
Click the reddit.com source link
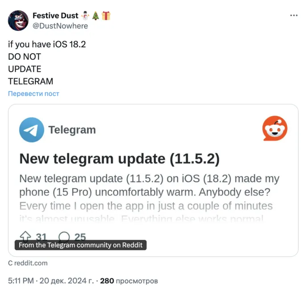(x=28, y=263)
